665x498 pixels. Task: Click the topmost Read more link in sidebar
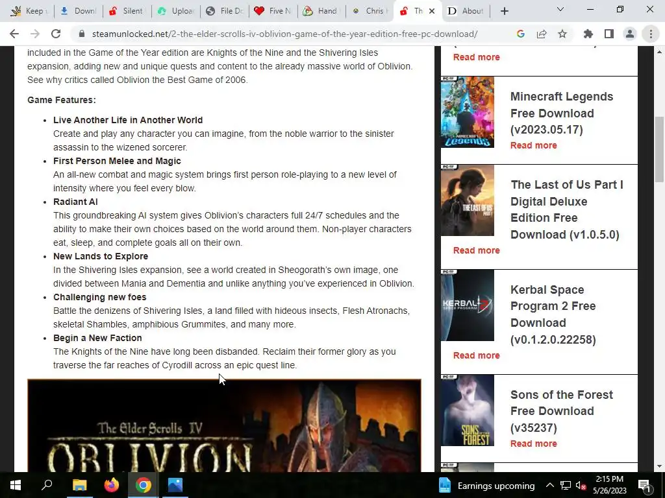tap(476, 57)
